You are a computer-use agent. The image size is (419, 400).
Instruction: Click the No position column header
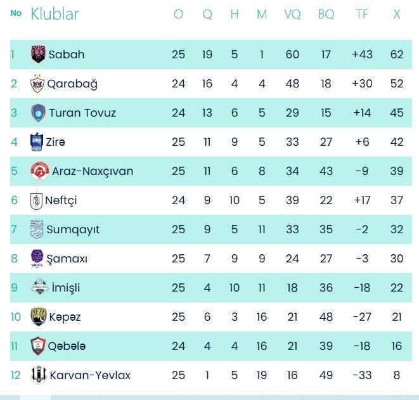pos(16,13)
